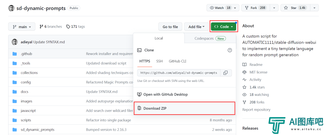327x135 pixels.
Task: Click the '8 months ago' timestamp
Action: pos(221,120)
